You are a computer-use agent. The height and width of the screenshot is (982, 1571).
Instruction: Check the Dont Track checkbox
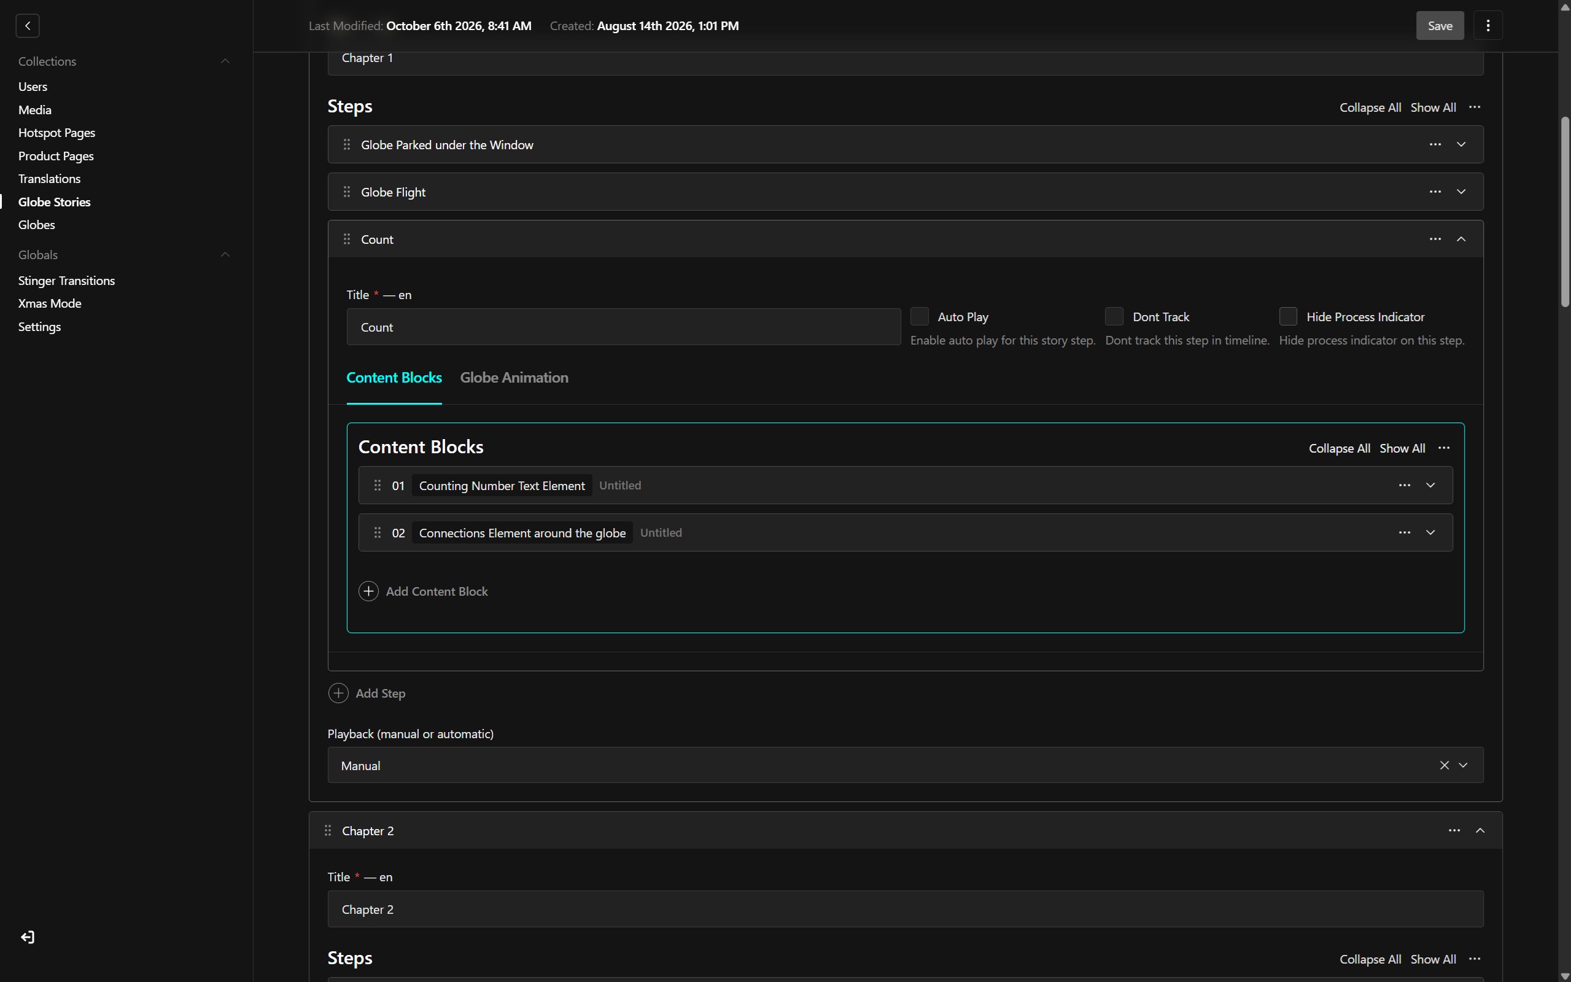pyautogui.click(x=1115, y=316)
